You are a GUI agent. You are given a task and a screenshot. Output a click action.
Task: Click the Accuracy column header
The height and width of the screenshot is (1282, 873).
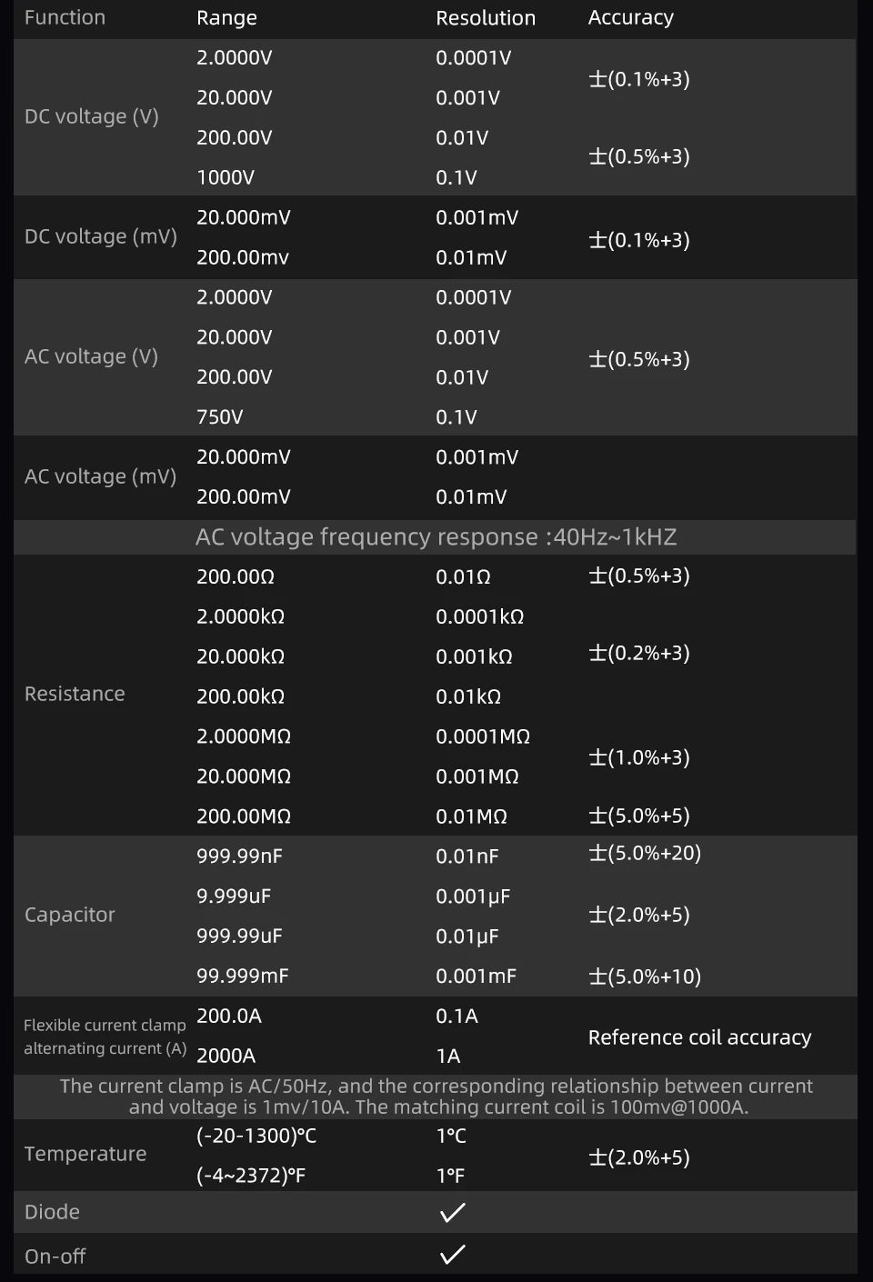pyautogui.click(x=631, y=17)
